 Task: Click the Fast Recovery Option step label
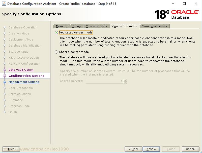(23, 58)
